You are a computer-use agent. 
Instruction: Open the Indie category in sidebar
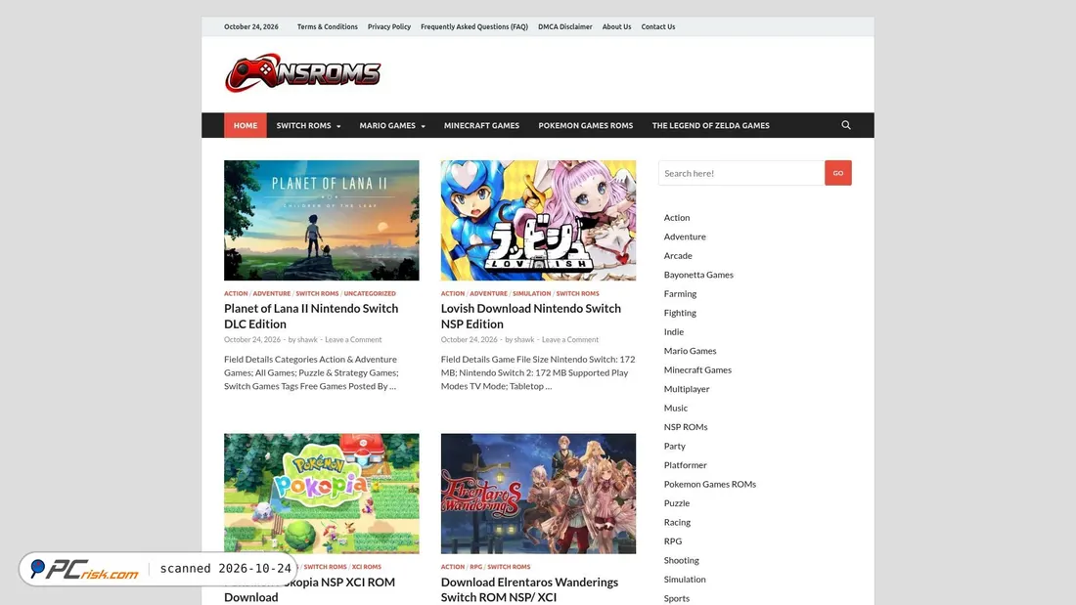673,332
